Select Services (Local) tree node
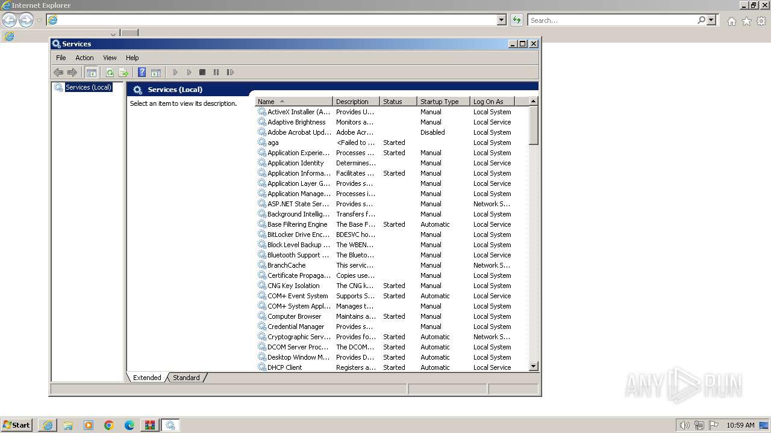Image resolution: width=771 pixels, height=433 pixels. 89,87
